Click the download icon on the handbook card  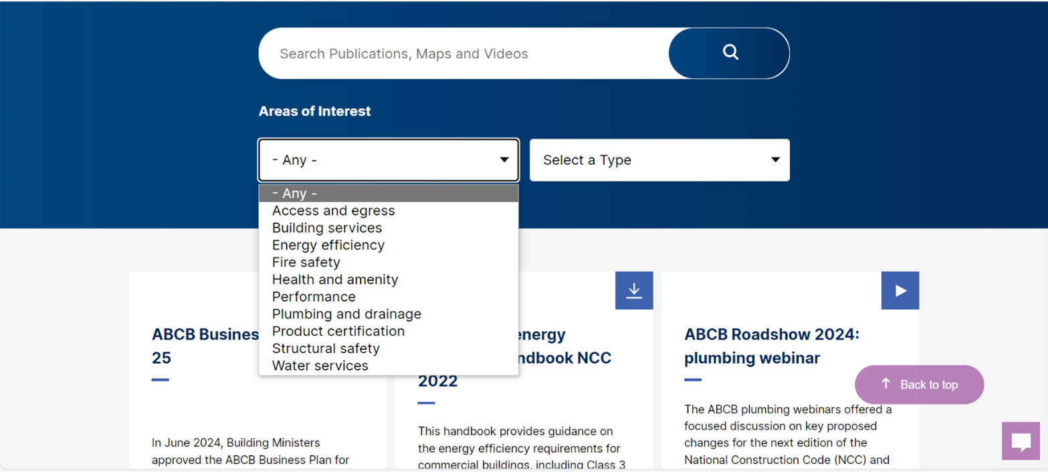coord(633,290)
